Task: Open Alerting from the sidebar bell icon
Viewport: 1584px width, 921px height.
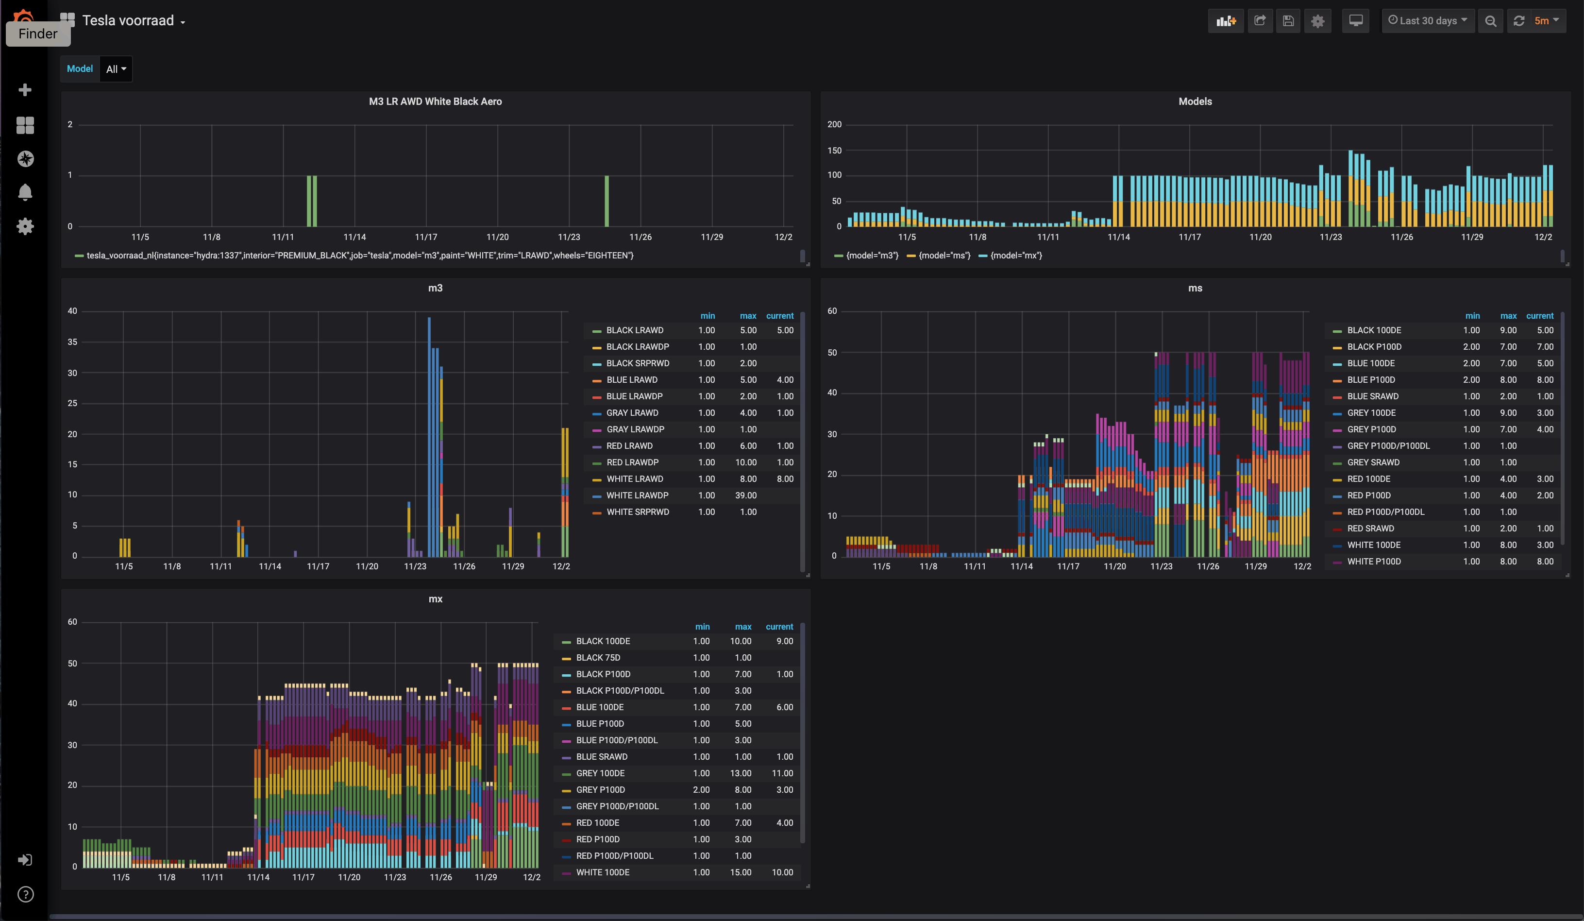Action: coord(25,192)
